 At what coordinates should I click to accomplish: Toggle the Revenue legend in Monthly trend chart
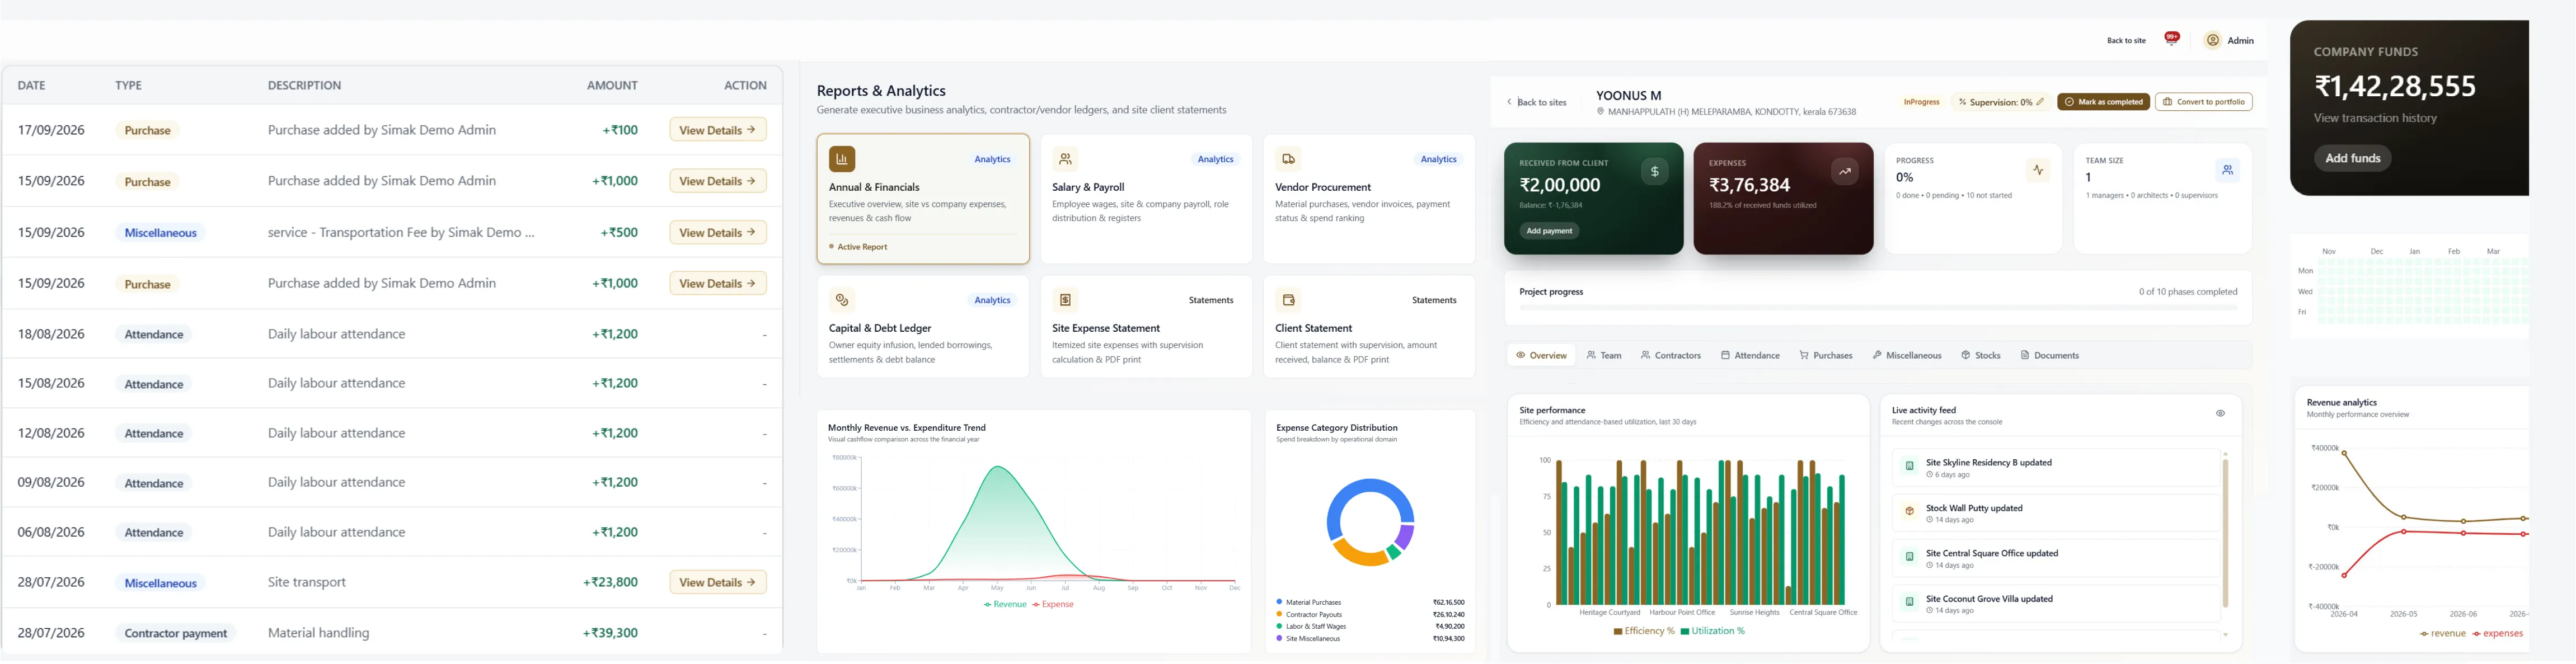(x=1005, y=604)
